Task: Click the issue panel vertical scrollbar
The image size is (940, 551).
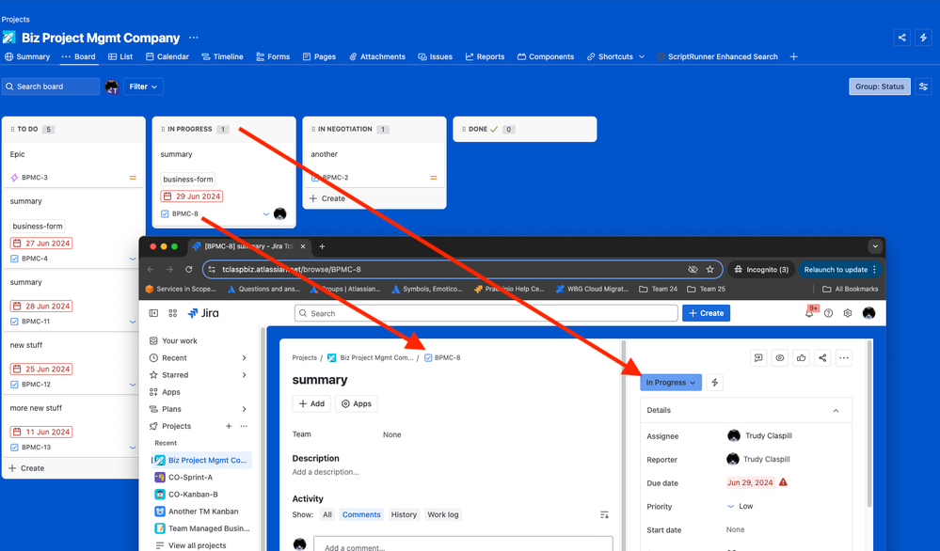Action: point(868,425)
